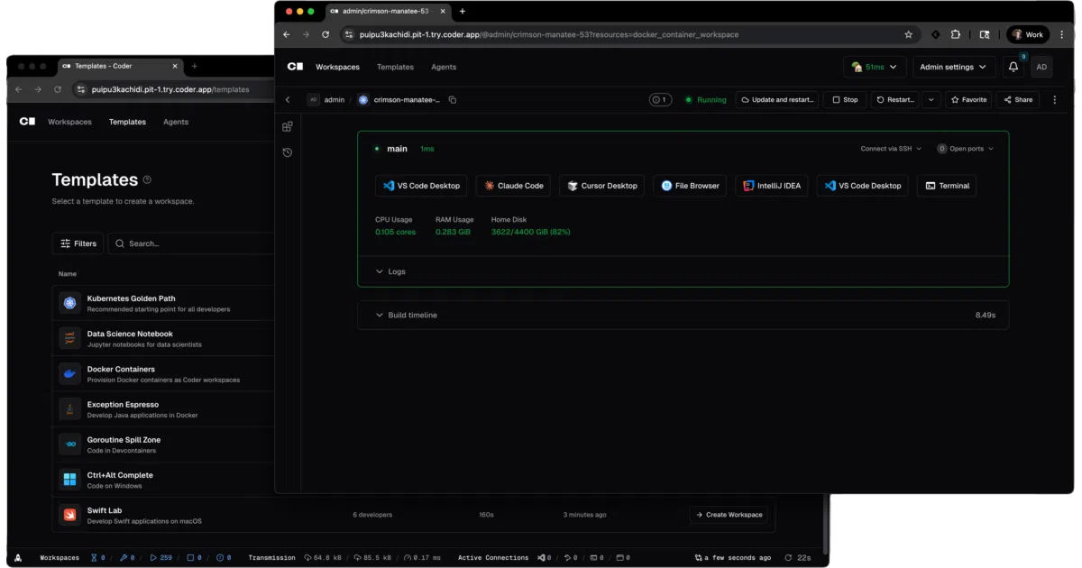
Task: Open Work profile menu in browser
Action: 1027,34
